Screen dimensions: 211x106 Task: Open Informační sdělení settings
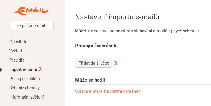pos(26,97)
